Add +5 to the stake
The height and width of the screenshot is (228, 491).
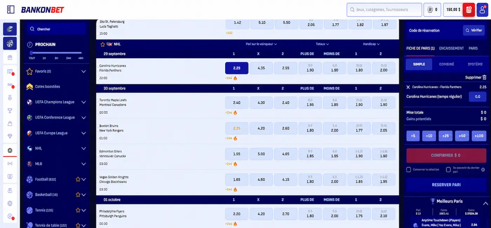(x=413, y=136)
